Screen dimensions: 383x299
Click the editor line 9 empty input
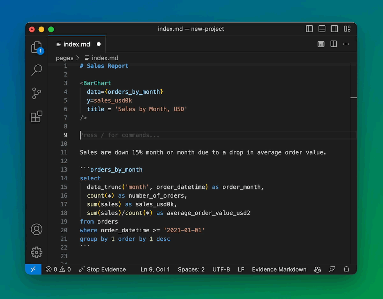[218, 135]
